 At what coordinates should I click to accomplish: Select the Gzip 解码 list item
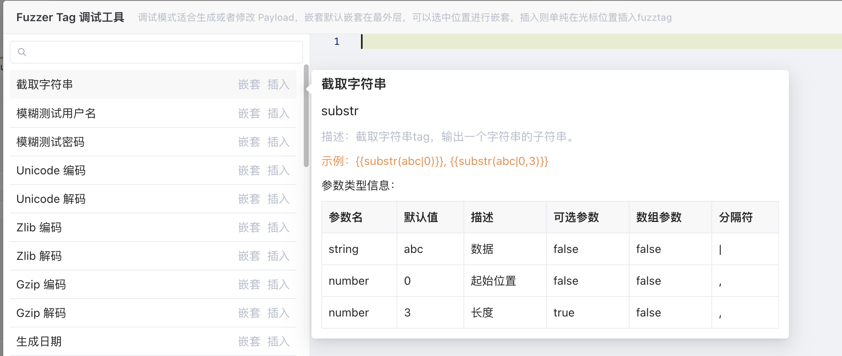[41, 313]
